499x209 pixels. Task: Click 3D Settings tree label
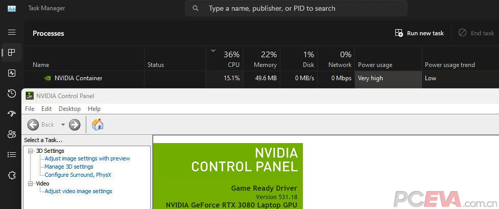coord(50,151)
